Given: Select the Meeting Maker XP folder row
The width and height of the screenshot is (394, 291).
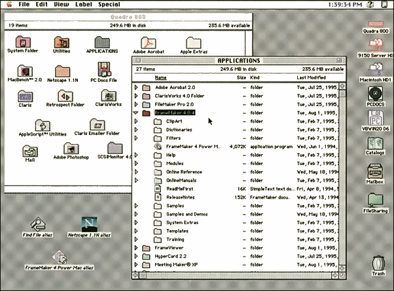Looking at the screenshot, I should coord(236,265).
